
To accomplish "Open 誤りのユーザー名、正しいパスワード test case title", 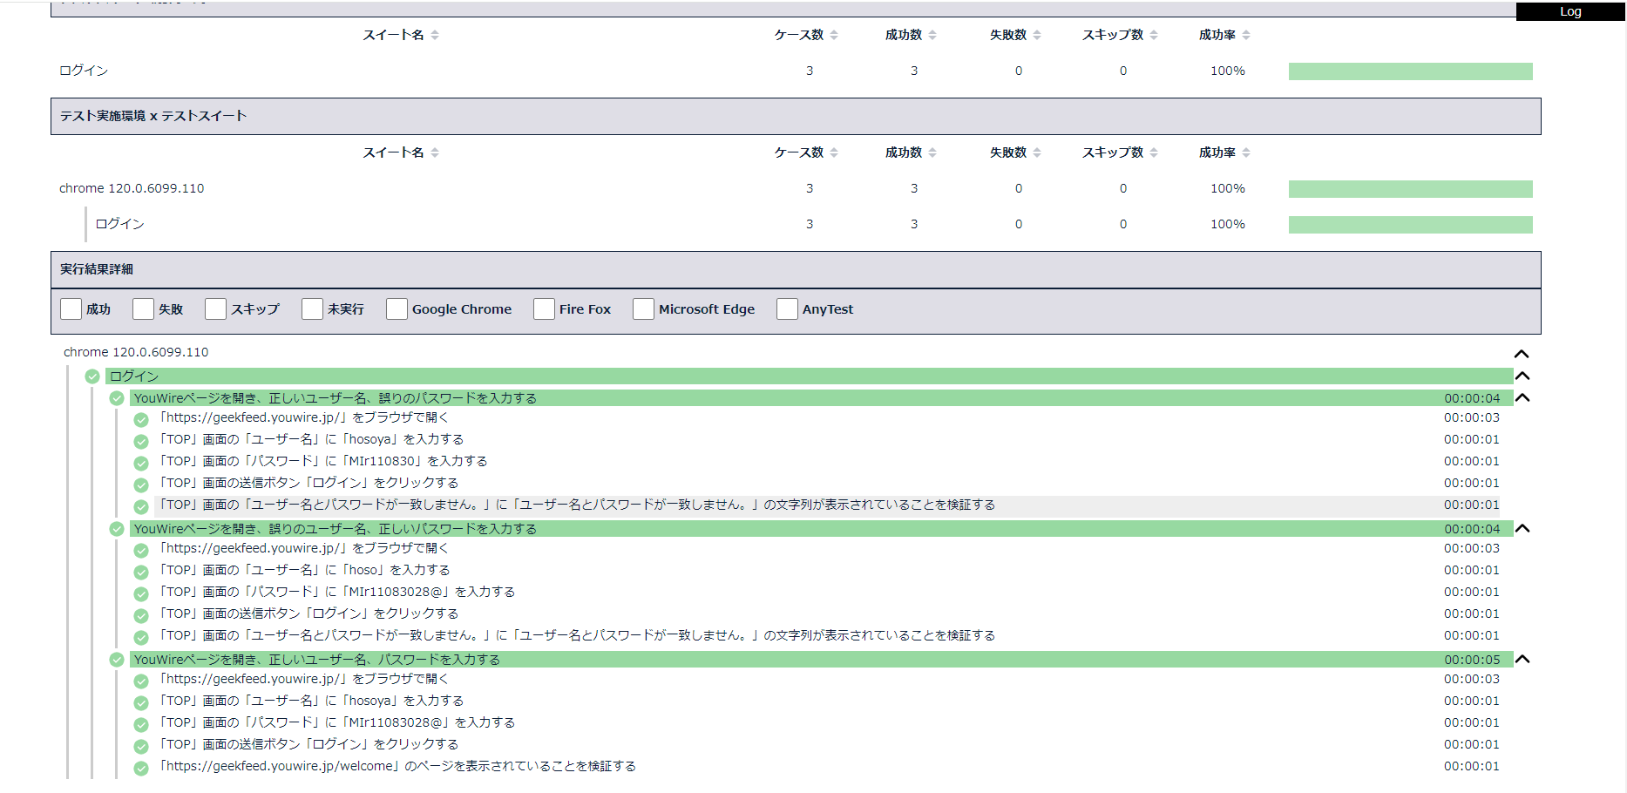I will (x=336, y=529).
